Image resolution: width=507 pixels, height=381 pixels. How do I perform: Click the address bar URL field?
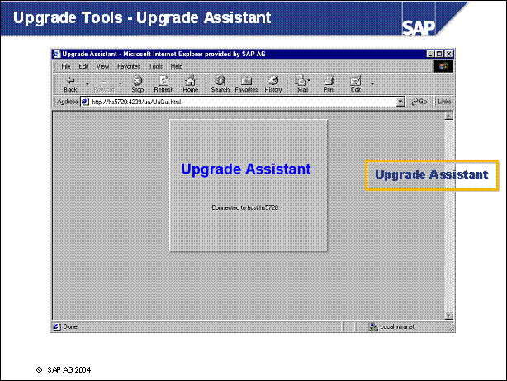(x=239, y=102)
